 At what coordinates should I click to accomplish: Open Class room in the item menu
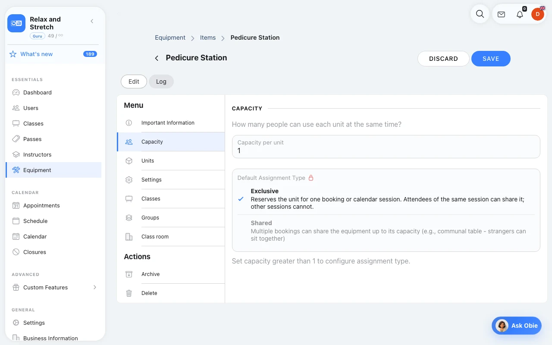coord(171,237)
